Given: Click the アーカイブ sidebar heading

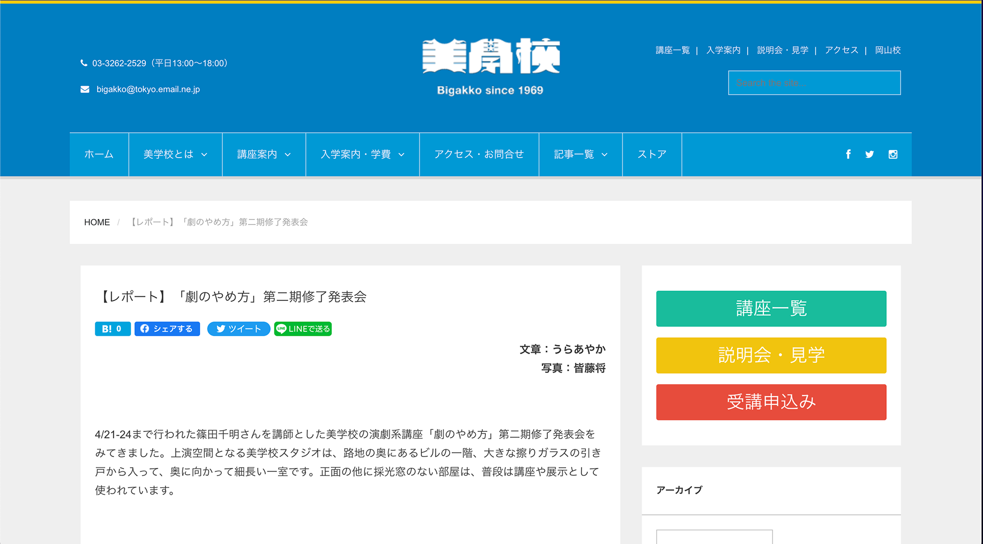Looking at the screenshot, I should tap(679, 490).
